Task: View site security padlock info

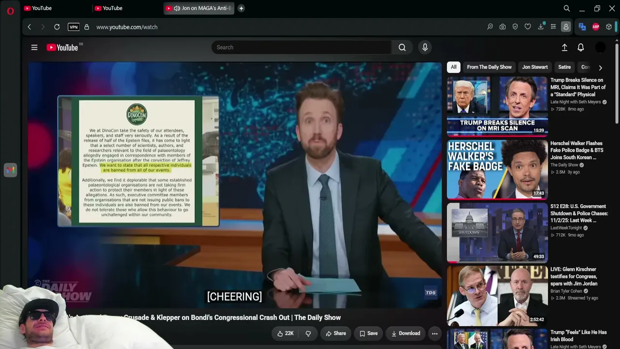Action: coord(87,27)
